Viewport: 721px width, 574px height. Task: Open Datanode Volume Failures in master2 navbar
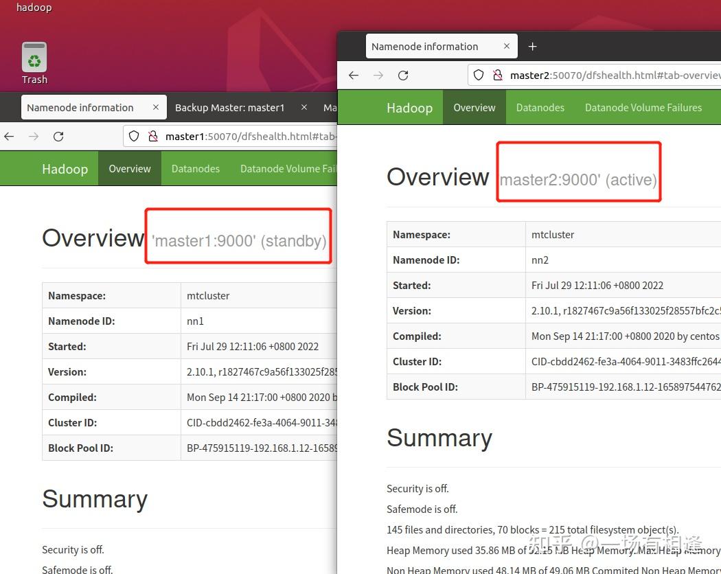point(643,108)
